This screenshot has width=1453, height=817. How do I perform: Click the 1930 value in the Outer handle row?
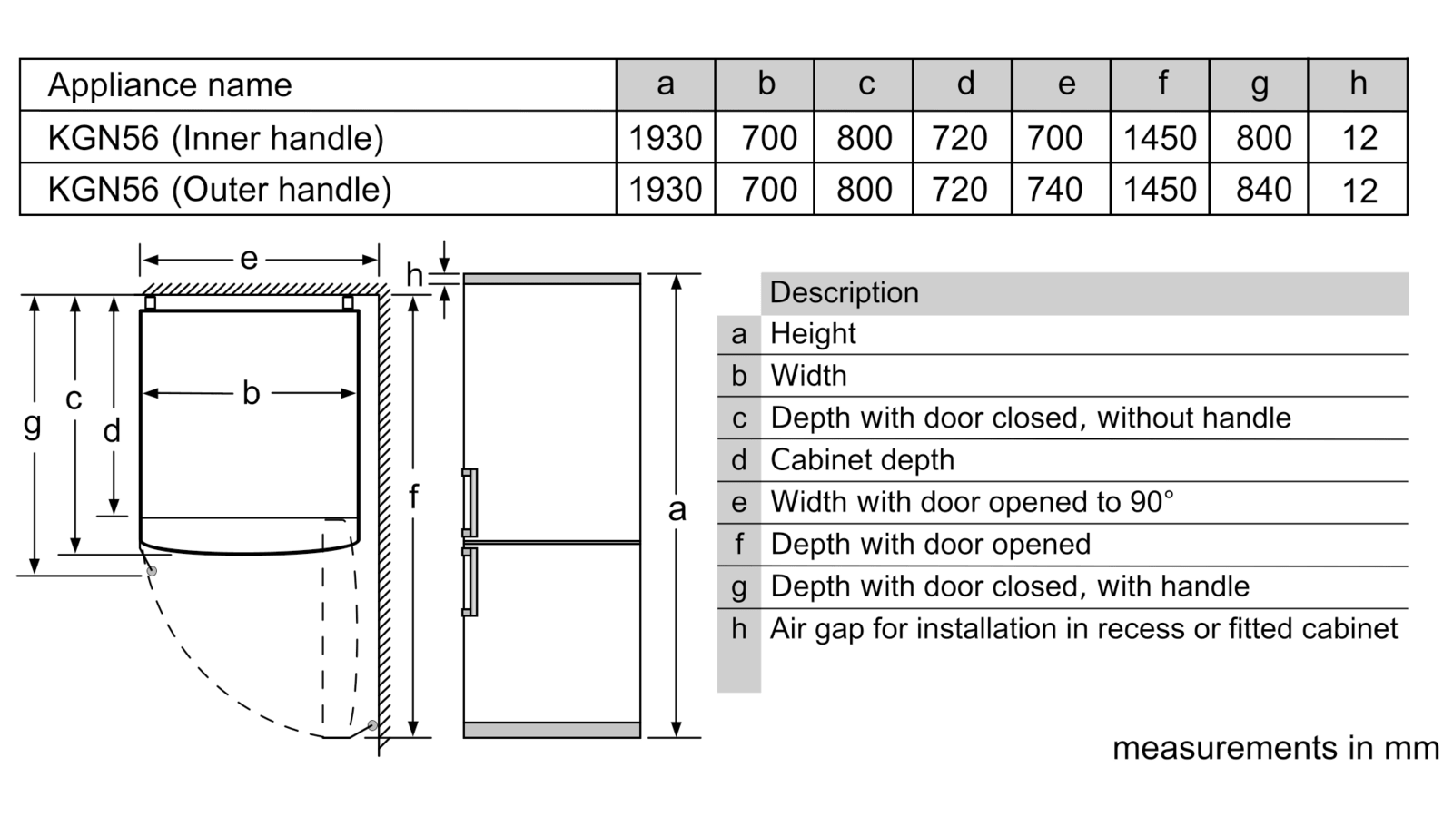666,189
